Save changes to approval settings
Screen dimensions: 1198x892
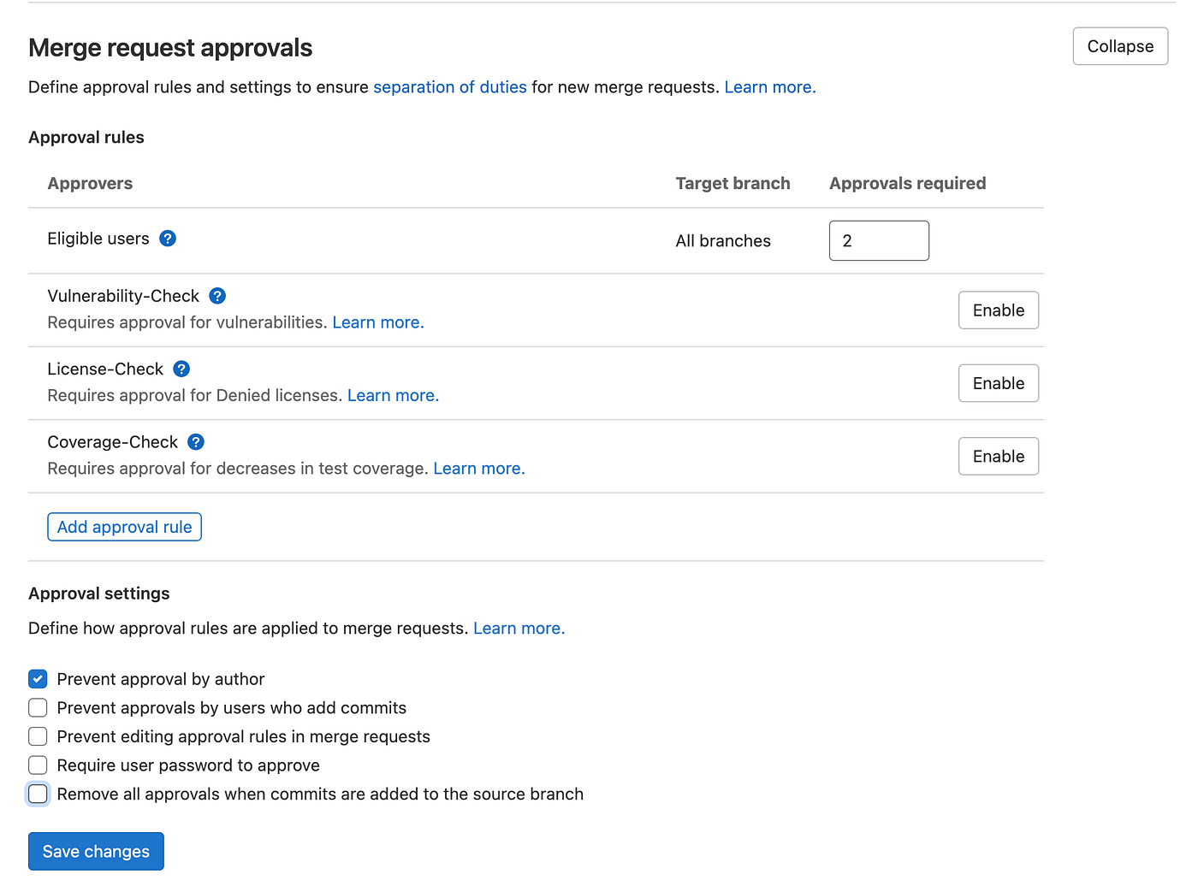pos(95,851)
